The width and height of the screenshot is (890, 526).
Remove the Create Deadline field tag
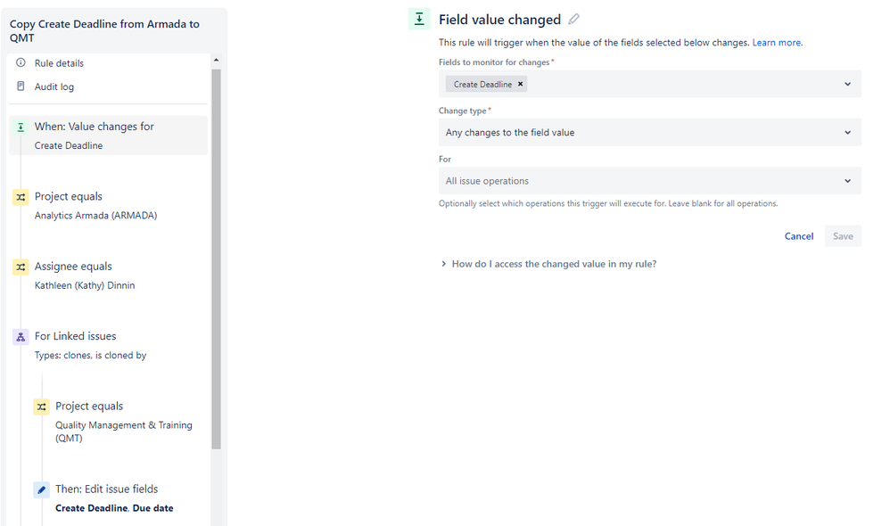tap(520, 84)
